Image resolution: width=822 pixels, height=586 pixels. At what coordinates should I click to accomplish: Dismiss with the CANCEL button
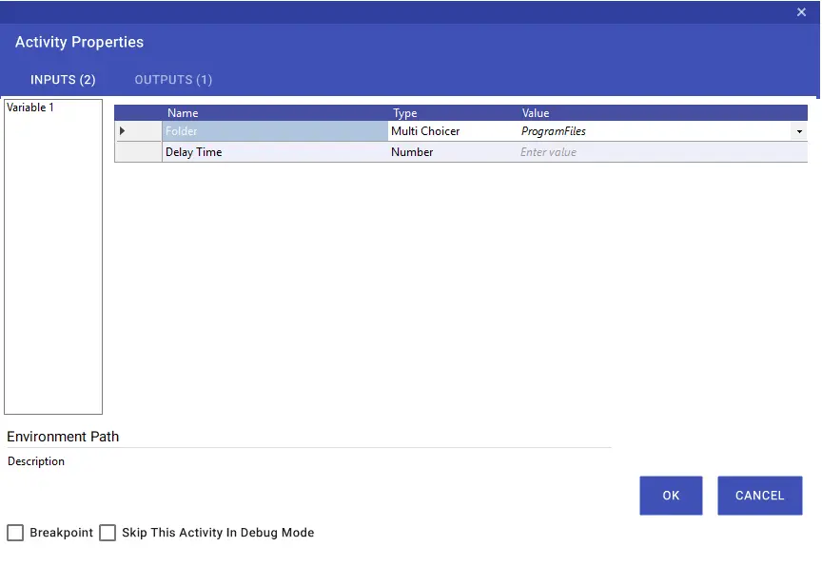(x=759, y=496)
